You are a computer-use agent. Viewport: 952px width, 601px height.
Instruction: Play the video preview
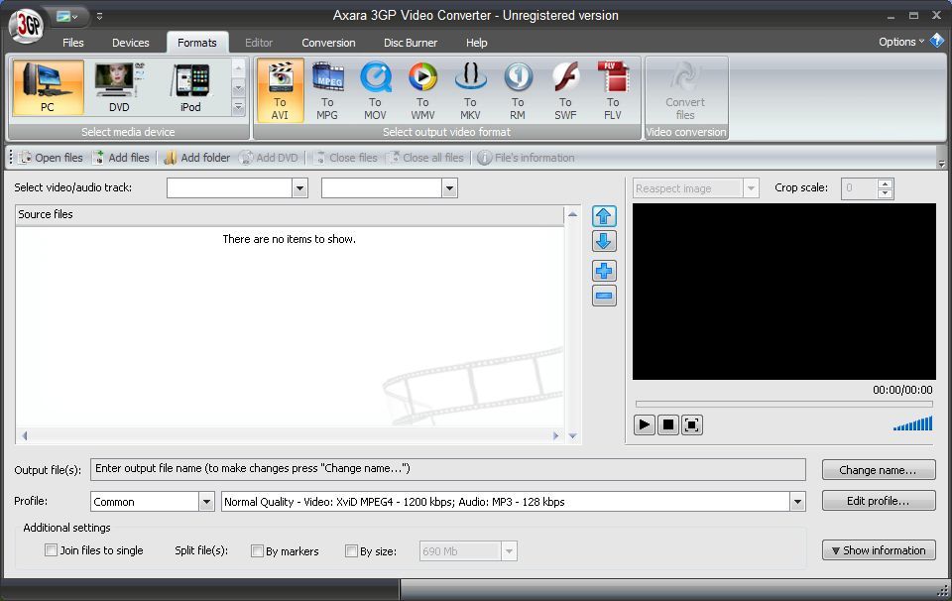pyautogui.click(x=645, y=424)
